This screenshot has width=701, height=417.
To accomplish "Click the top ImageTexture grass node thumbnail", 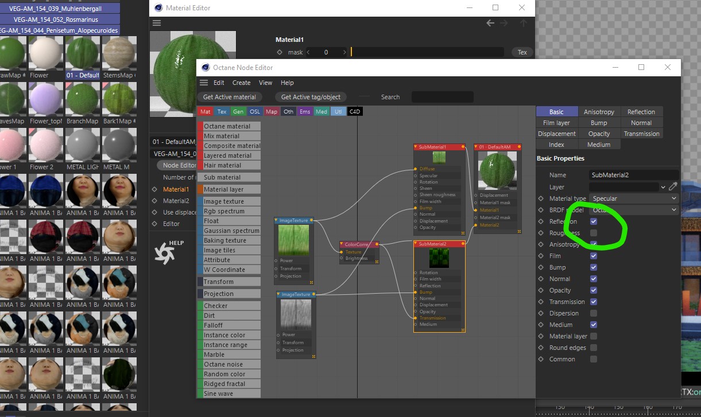I will tap(294, 240).
